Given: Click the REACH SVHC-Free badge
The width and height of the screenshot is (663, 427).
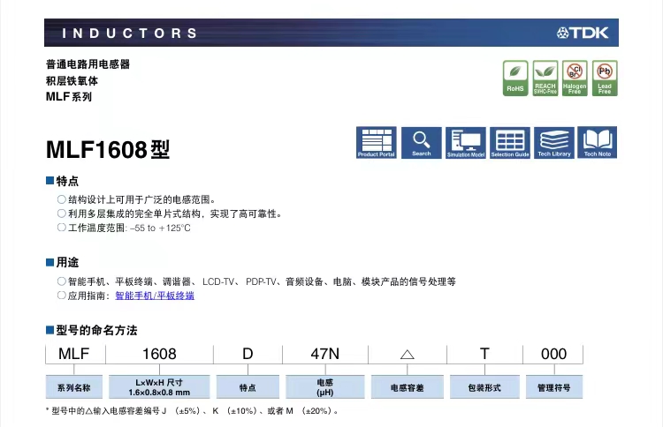Looking at the screenshot, I should 545,78.
